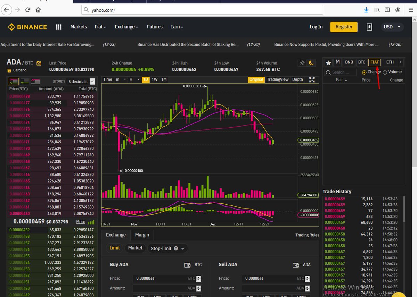417x297 pixels.
Task: Select the BNB market tab
Action: point(349,62)
